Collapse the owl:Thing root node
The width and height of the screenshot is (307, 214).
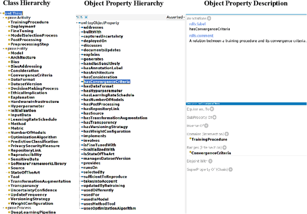pyautogui.click(x=2, y=14)
